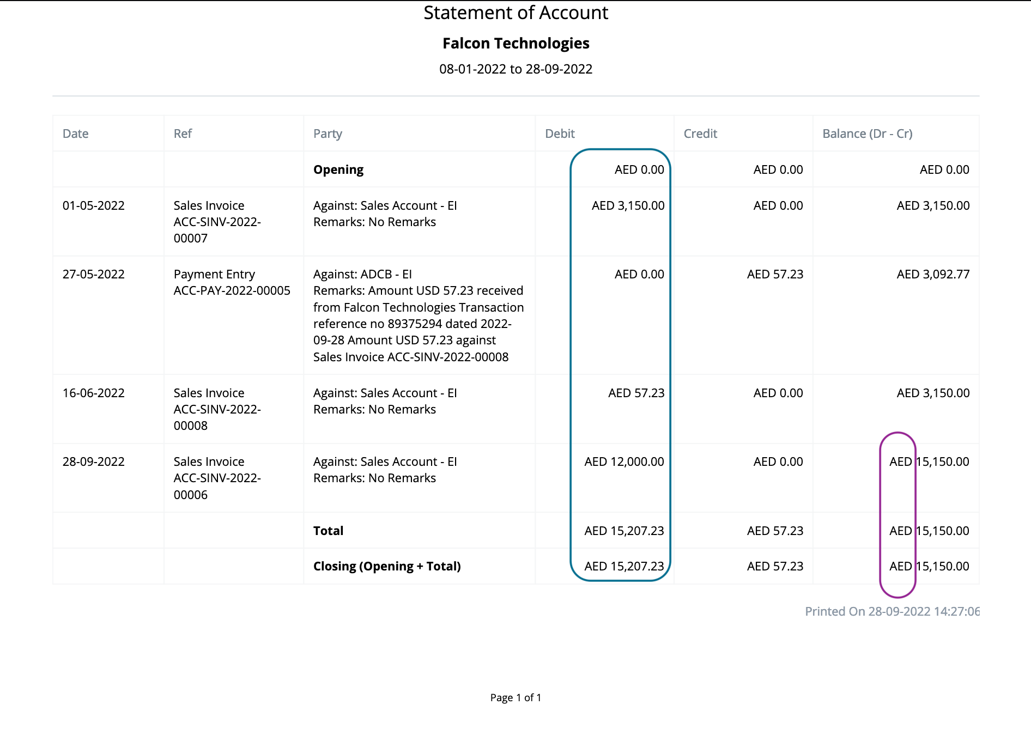Select the reference "ACC-SINV-2022-00006"

[x=217, y=486]
